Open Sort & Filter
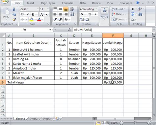Viewport: 156px width, 125px height. (x=140, y=9)
